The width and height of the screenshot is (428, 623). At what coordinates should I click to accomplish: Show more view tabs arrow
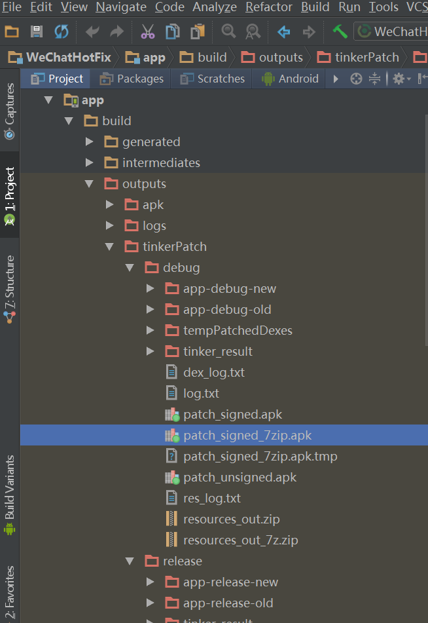tap(336, 79)
